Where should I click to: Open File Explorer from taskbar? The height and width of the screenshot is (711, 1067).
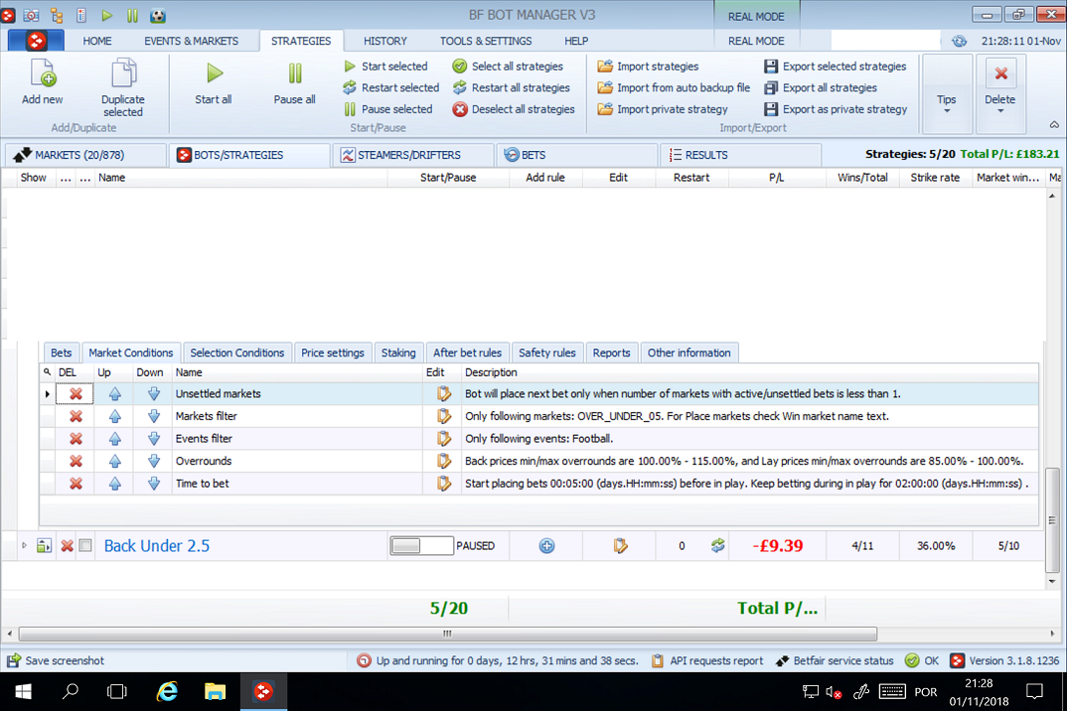pyautogui.click(x=215, y=692)
